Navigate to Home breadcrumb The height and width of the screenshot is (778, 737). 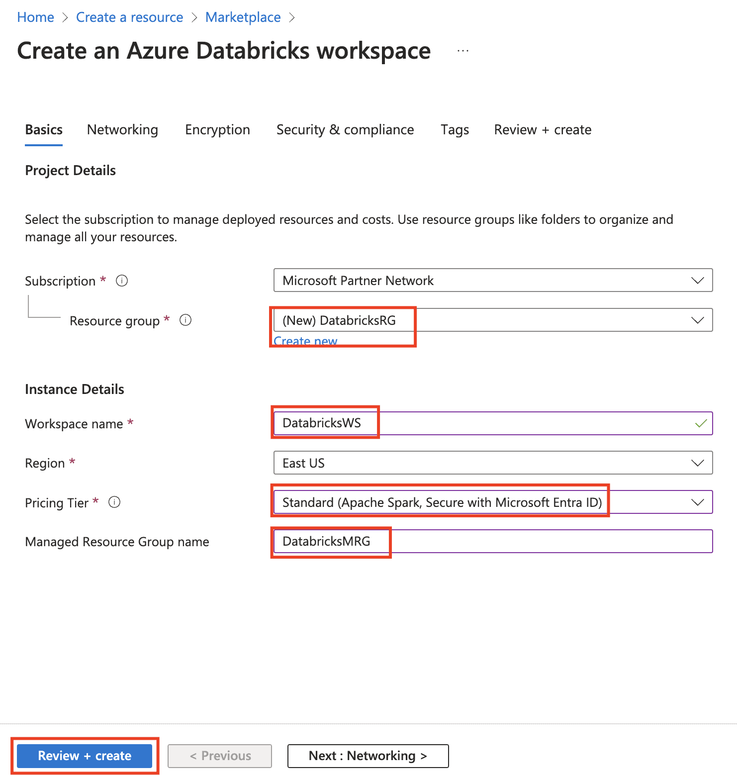[x=35, y=17]
